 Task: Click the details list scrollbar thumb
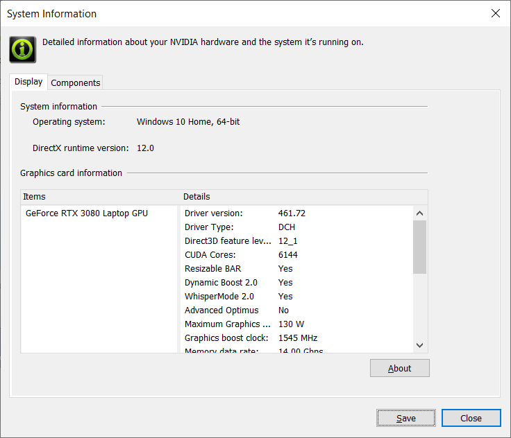420,247
